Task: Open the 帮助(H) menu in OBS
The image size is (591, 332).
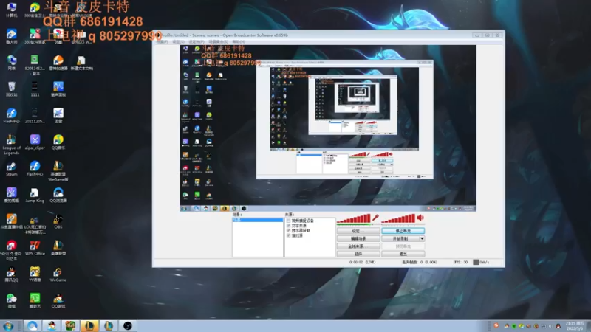Action: click(239, 41)
